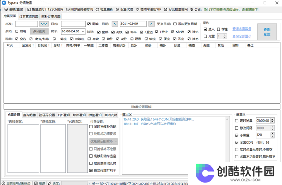This screenshot has height=185, width=282.
Task: Enable 高铁和动车选座 option
Action: (x=91, y=156)
